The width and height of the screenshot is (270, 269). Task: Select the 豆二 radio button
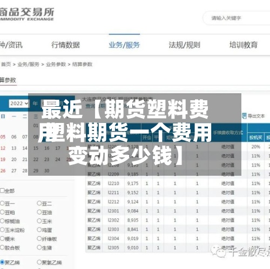pyautogui.click(x=39, y=203)
